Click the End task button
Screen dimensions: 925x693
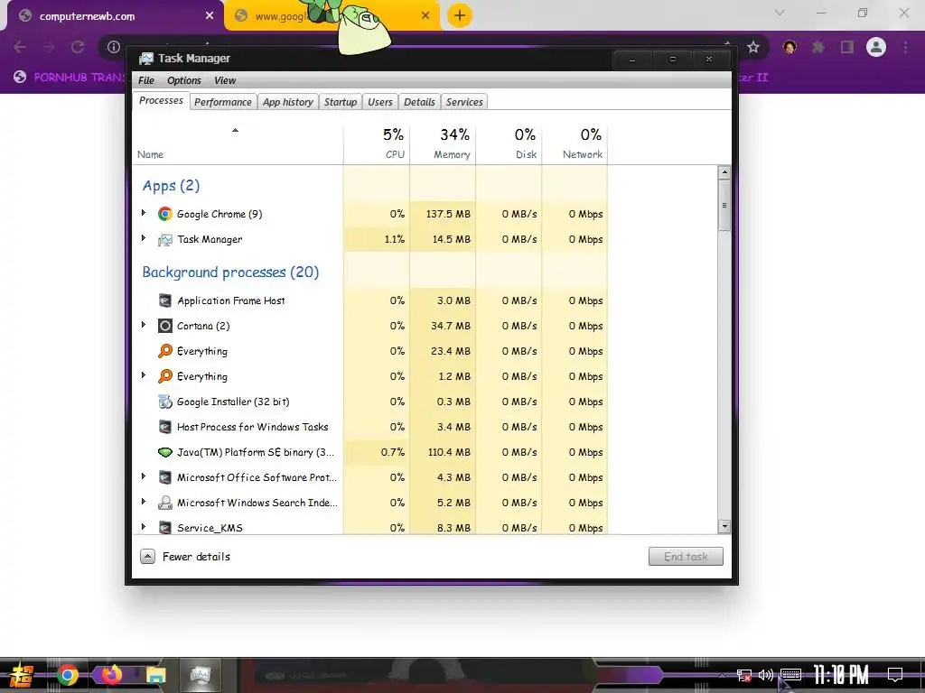(686, 556)
